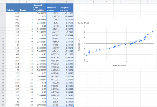Click column C header

point(40,2)
